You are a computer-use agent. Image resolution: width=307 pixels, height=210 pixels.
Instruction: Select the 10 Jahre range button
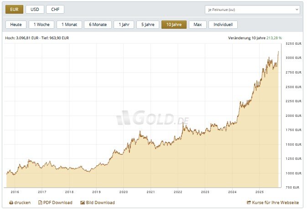[x=174, y=25]
